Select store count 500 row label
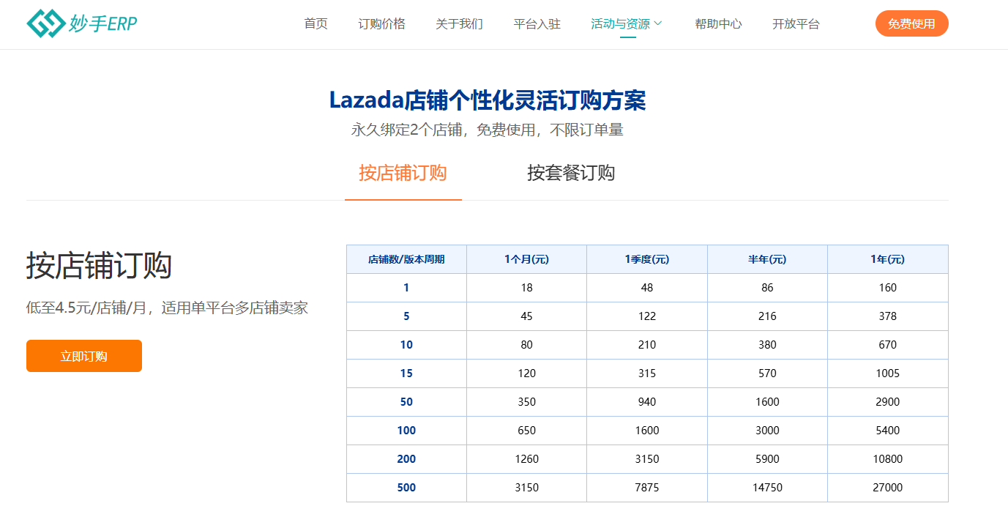 (x=406, y=488)
